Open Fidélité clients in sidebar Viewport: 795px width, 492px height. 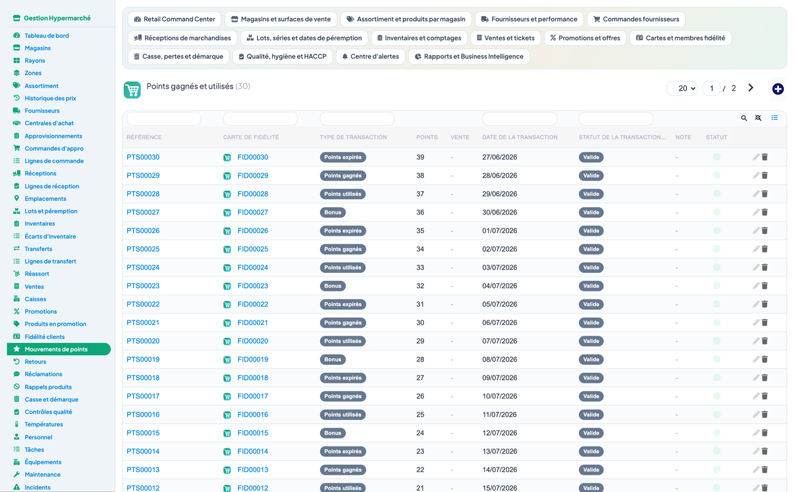click(44, 337)
